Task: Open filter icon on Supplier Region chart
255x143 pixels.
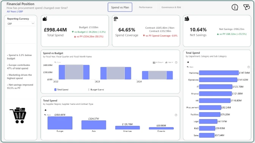Action: (x=176, y=115)
